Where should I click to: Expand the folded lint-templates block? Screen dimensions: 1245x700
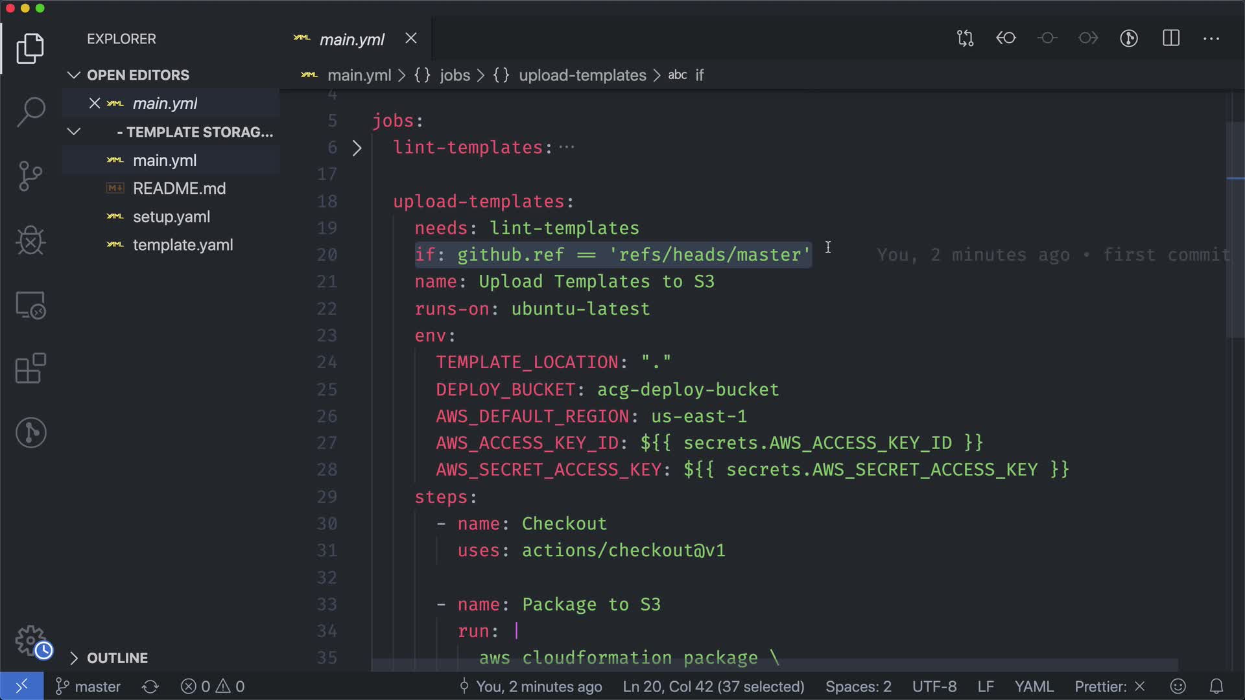(357, 148)
